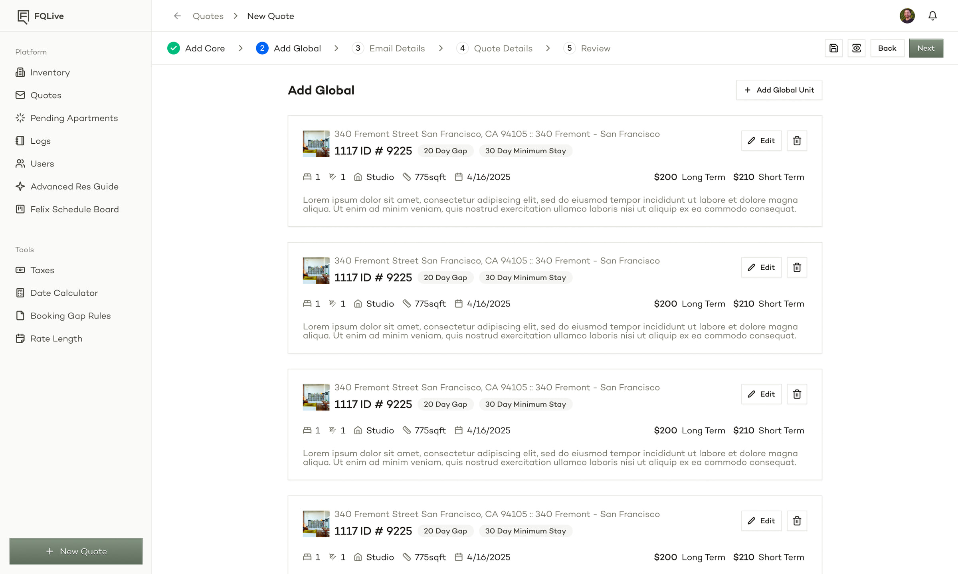Click the save disk icon button
Image resolution: width=958 pixels, height=574 pixels.
click(833, 48)
